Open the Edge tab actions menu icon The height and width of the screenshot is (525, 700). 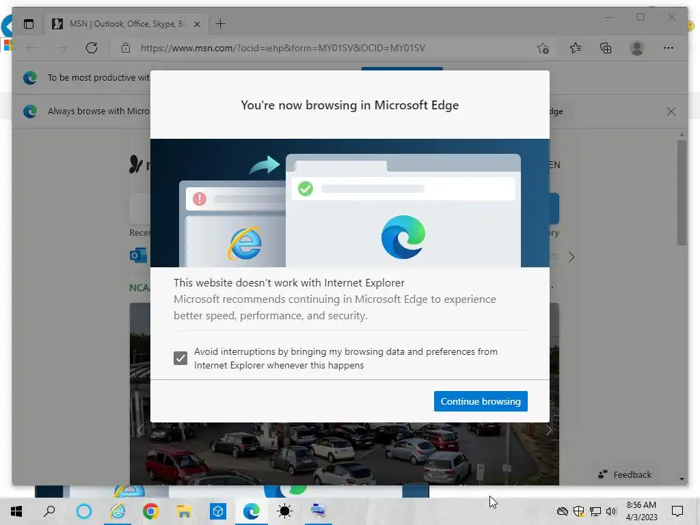click(x=29, y=24)
